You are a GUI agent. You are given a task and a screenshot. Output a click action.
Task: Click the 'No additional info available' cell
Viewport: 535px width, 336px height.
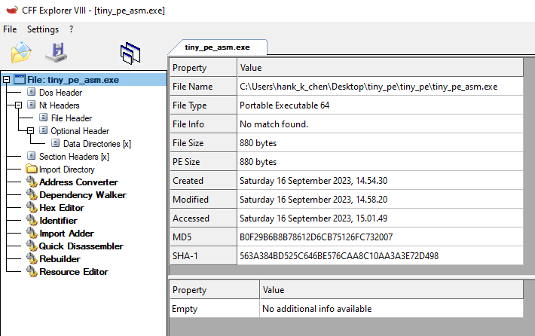392,309
